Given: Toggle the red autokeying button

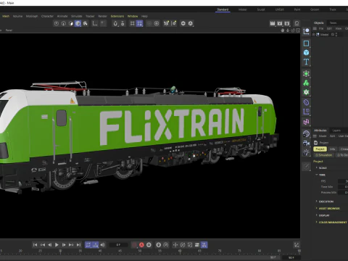Looking at the screenshot, I should [141, 245].
